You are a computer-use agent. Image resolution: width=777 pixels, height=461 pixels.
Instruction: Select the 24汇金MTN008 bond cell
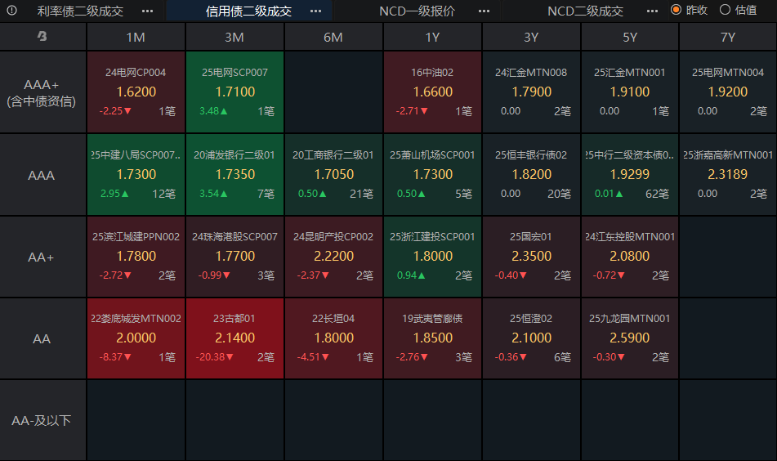[531, 92]
